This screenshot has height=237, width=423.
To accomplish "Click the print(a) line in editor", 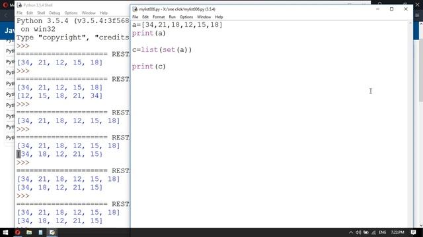I will 149,34.
